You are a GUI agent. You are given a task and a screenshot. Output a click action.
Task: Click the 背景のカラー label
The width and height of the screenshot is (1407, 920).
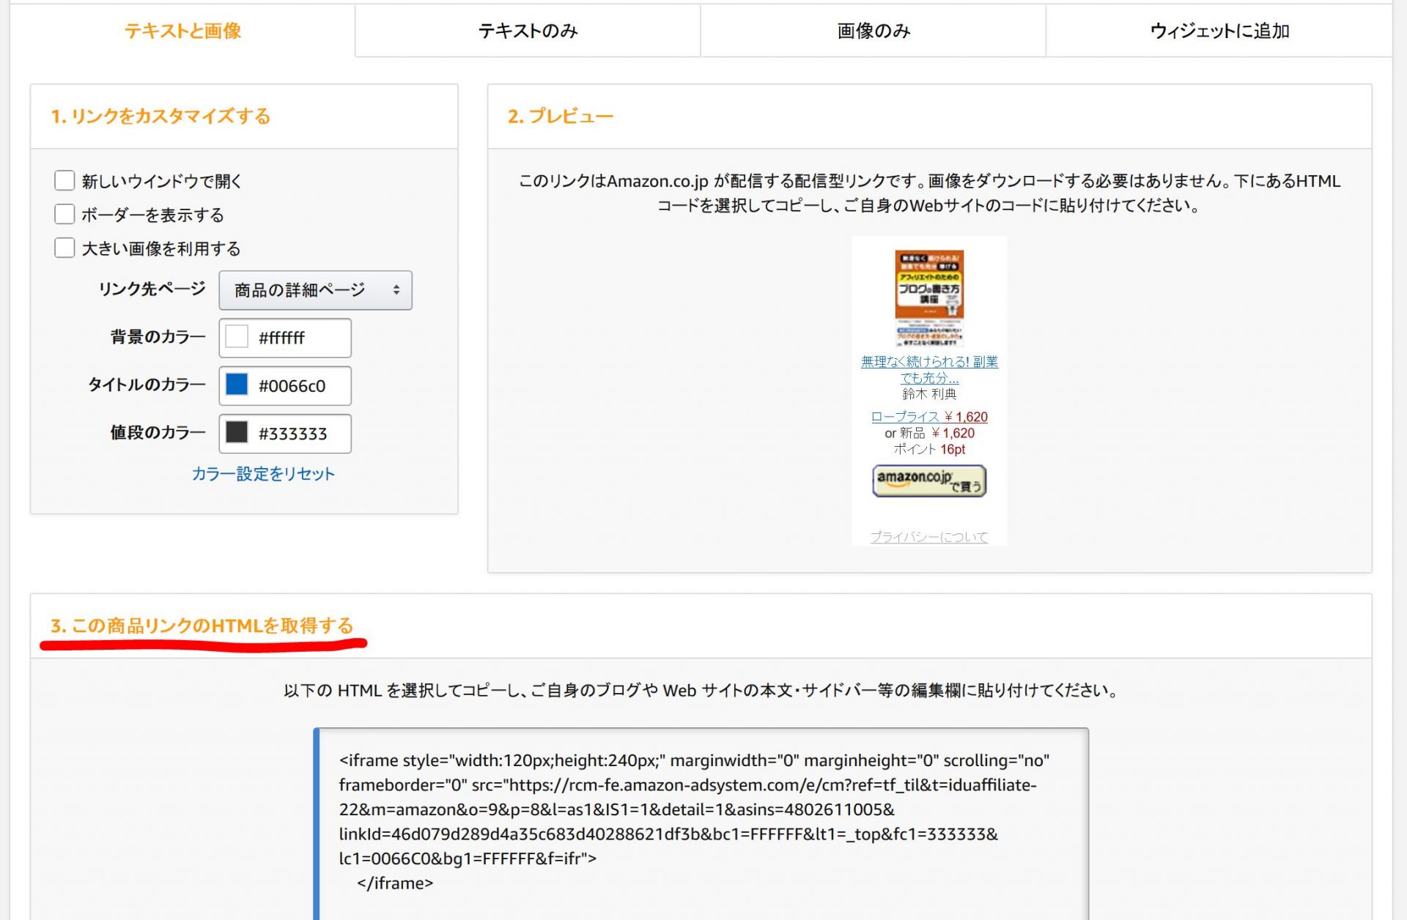pyautogui.click(x=158, y=337)
